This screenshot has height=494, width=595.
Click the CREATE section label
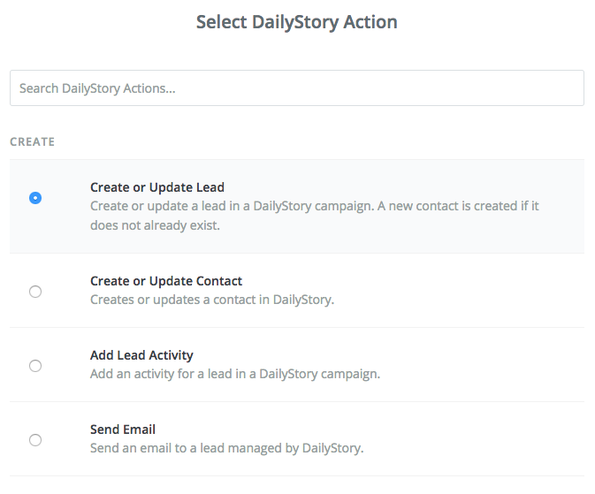click(32, 142)
